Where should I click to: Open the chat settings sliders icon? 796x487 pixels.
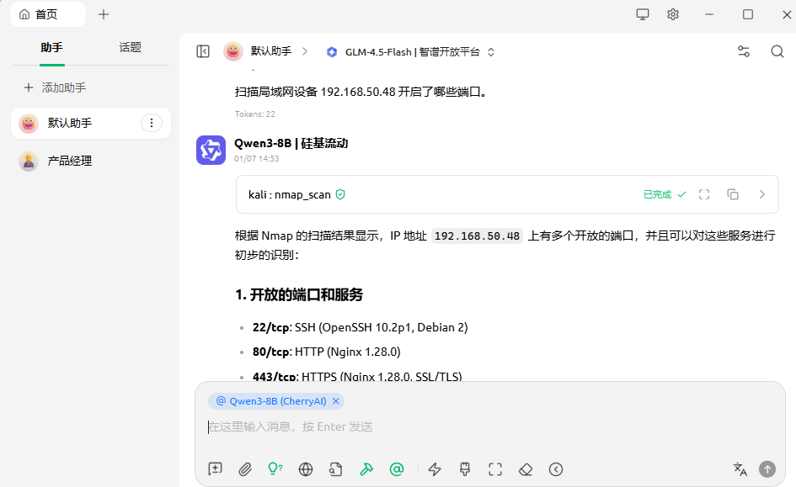pos(744,51)
